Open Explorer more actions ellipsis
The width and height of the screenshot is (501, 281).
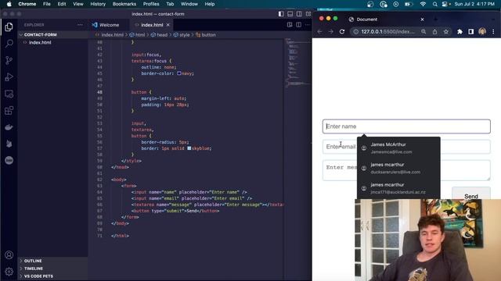click(x=80, y=25)
